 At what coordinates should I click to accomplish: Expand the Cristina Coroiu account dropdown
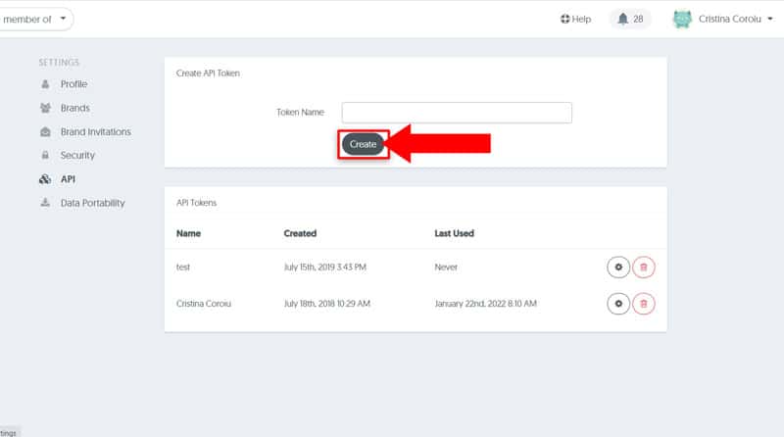[x=736, y=19]
